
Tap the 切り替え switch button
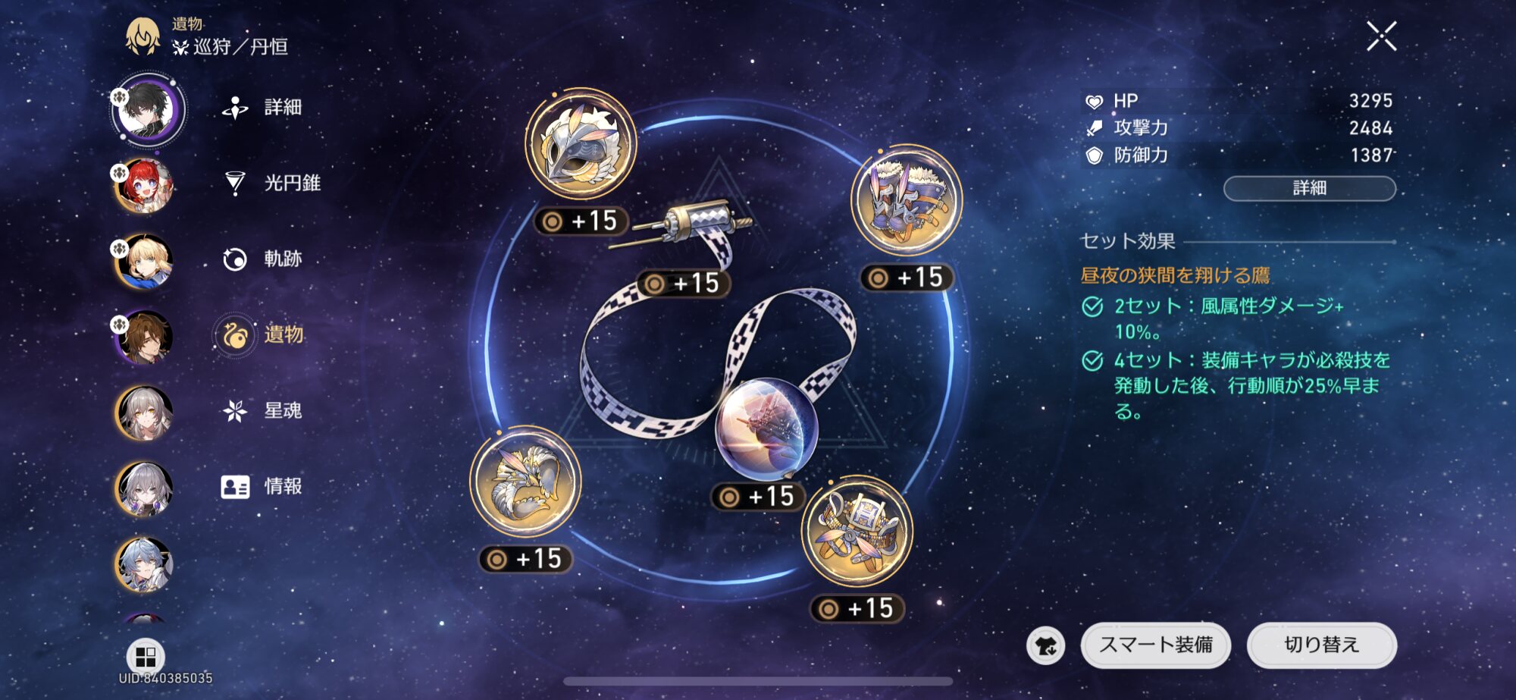(x=1322, y=645)
